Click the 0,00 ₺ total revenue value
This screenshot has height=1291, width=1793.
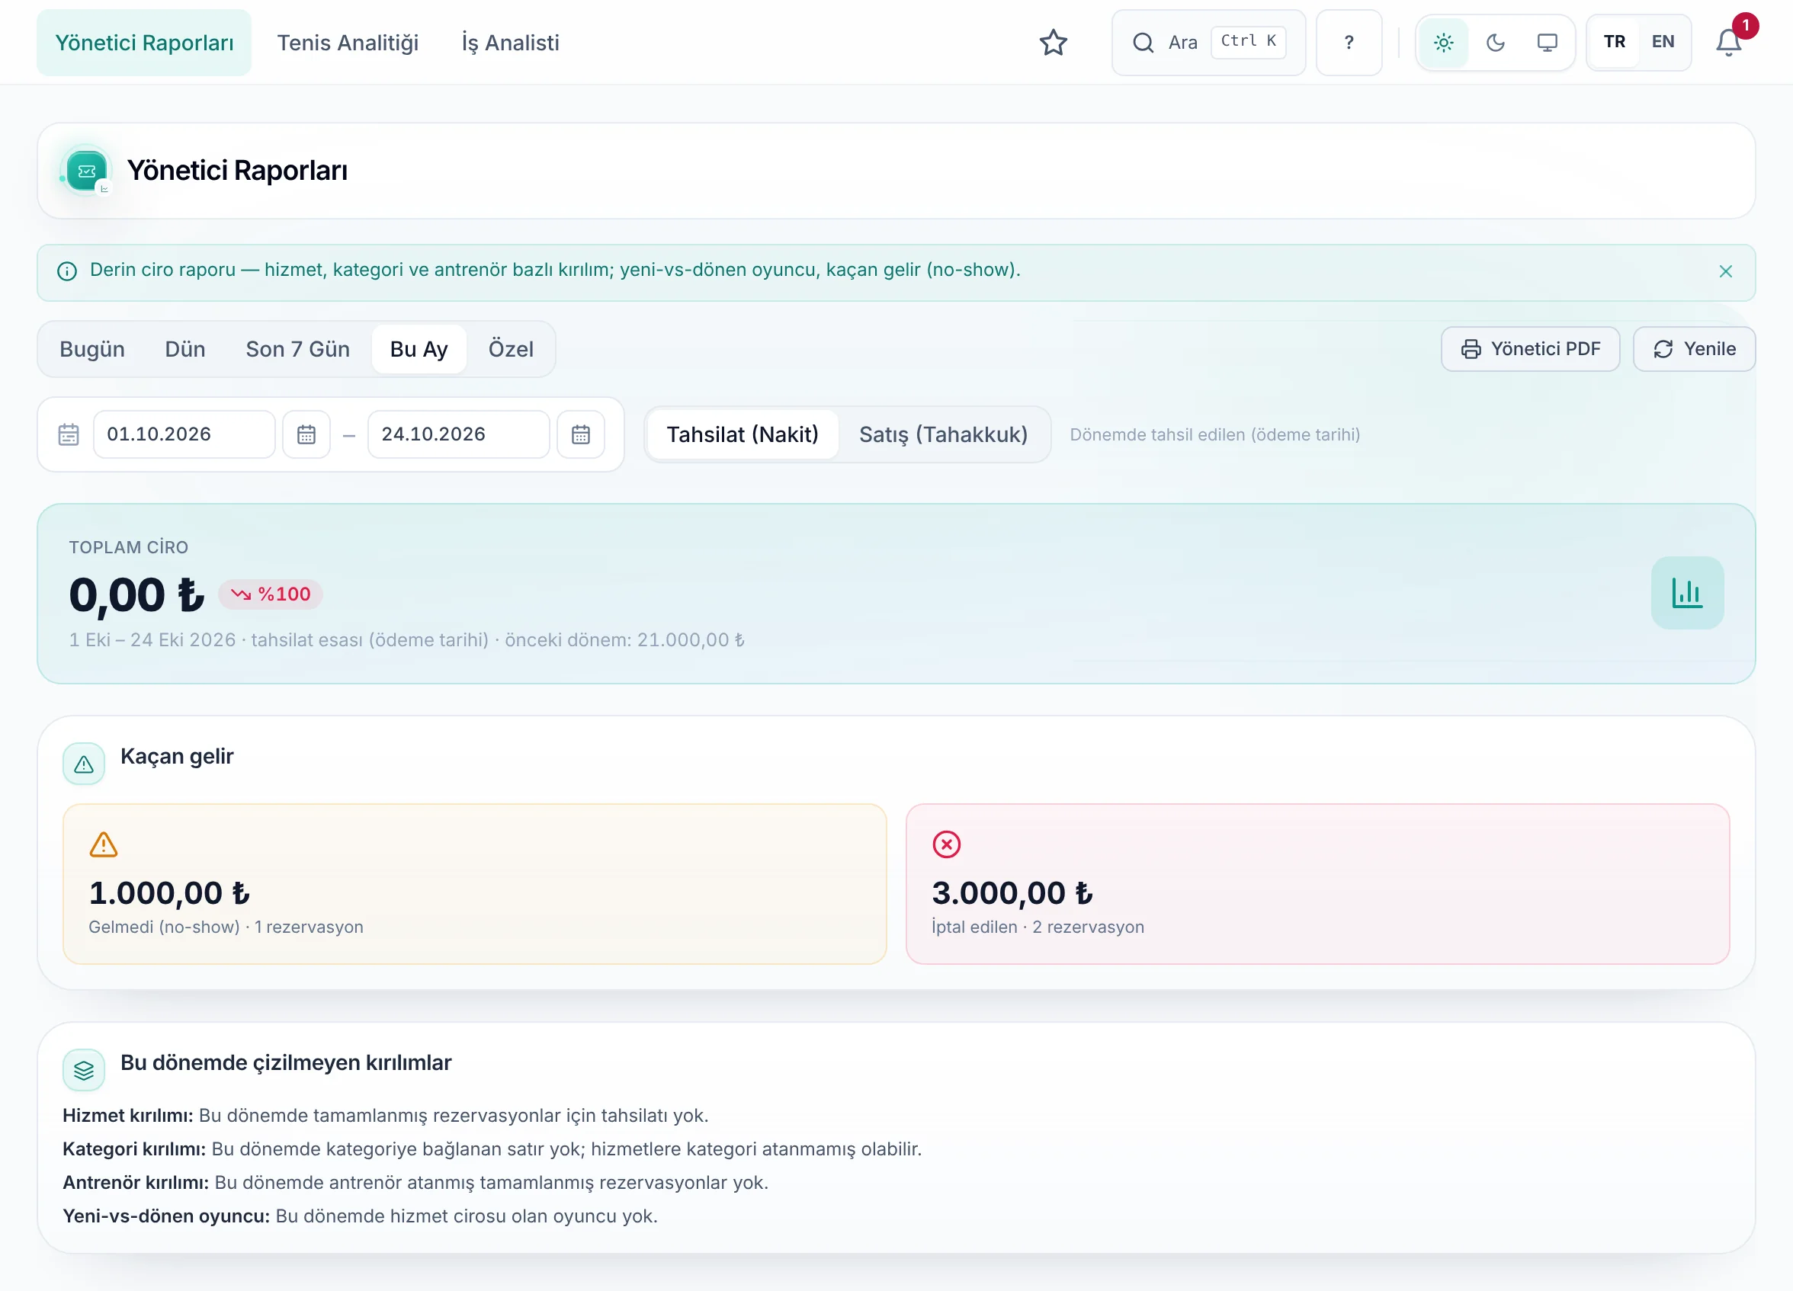coord(136,595)
